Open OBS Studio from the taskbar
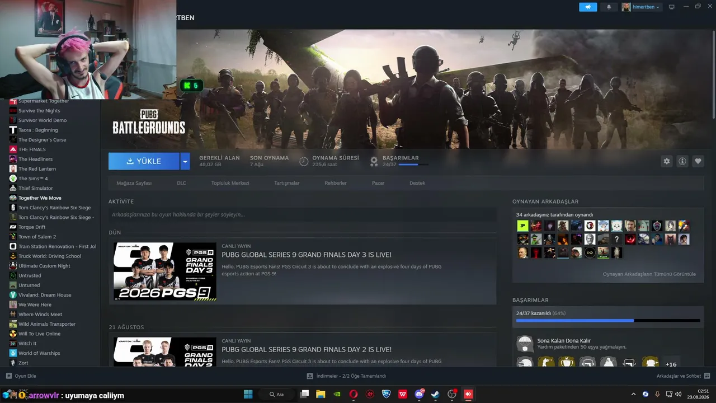The height and width of the screenshot is (403, 716). [451, 394]
